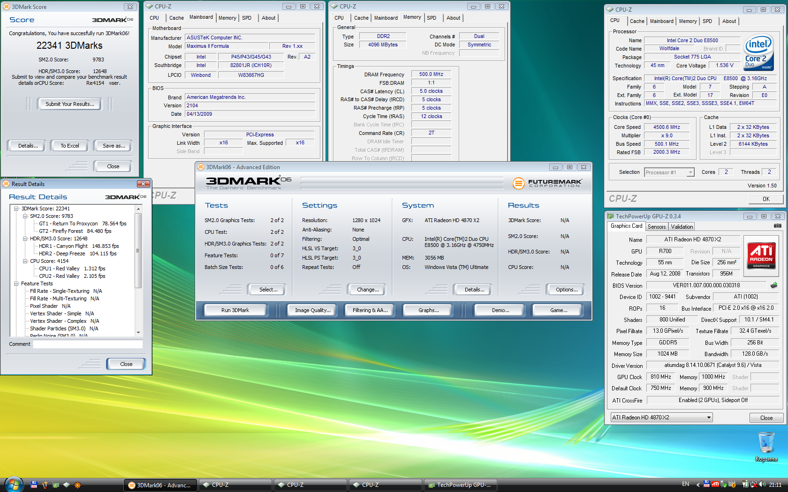The height and width of the screenshot is (492, 788).
Task: Collapse the SM2.0 Score tree node
Action: point(25,216)
